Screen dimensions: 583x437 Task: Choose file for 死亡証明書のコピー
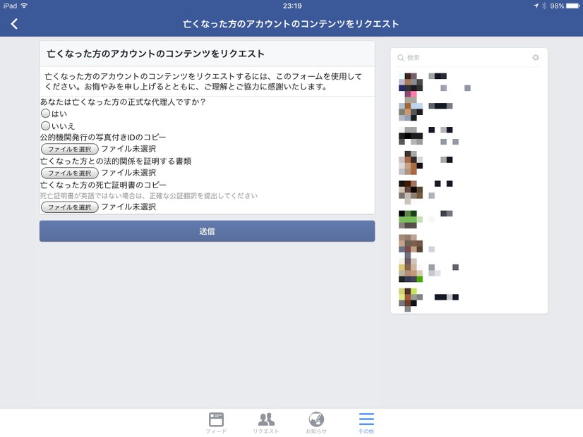(x=70, y=207)
